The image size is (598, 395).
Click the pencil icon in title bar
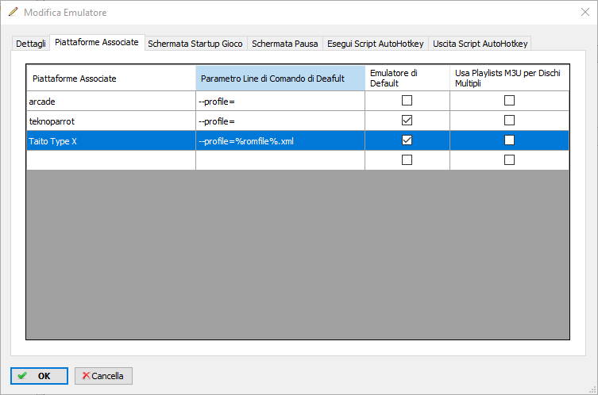click(13, 13)
